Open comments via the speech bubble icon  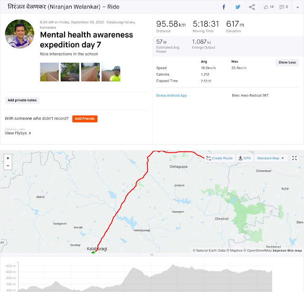282,7
